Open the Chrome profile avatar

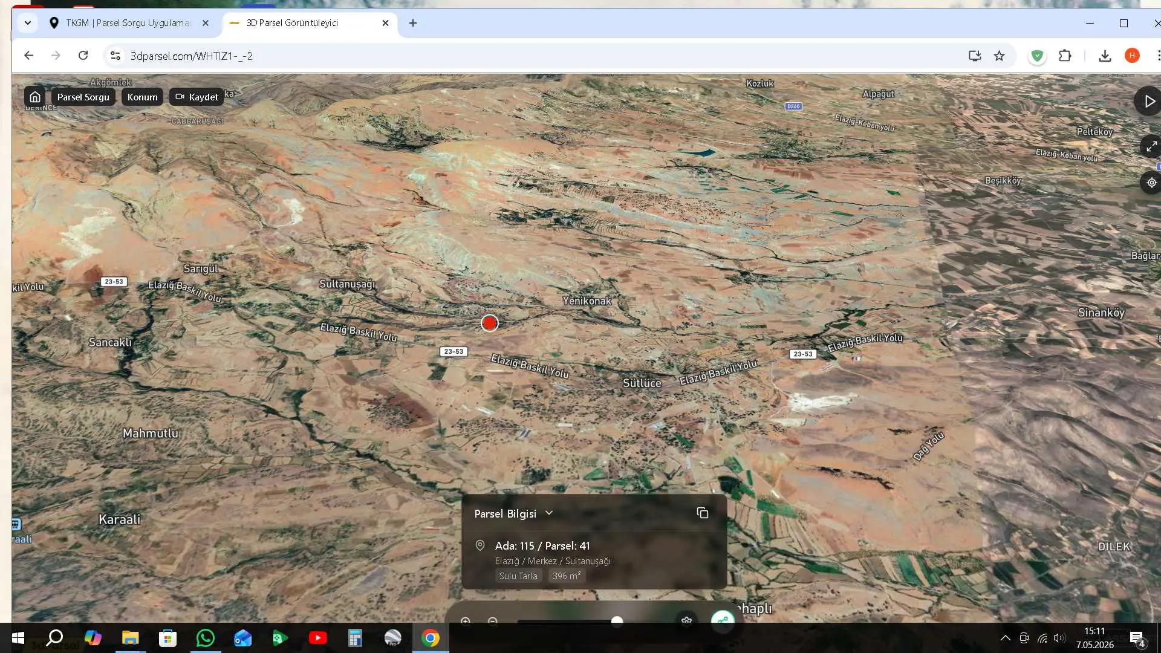coord(1132,56)
